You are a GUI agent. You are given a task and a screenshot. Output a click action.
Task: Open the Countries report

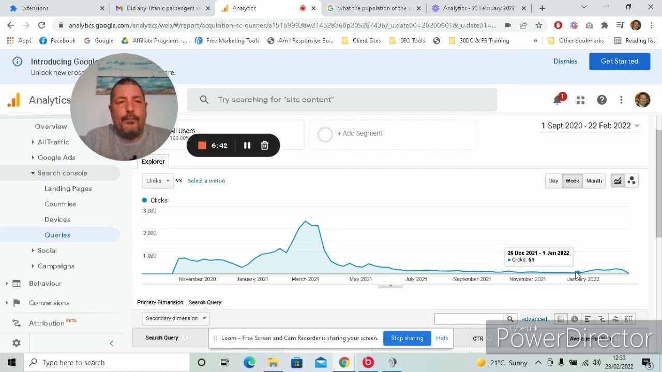[x=60, y=204]
